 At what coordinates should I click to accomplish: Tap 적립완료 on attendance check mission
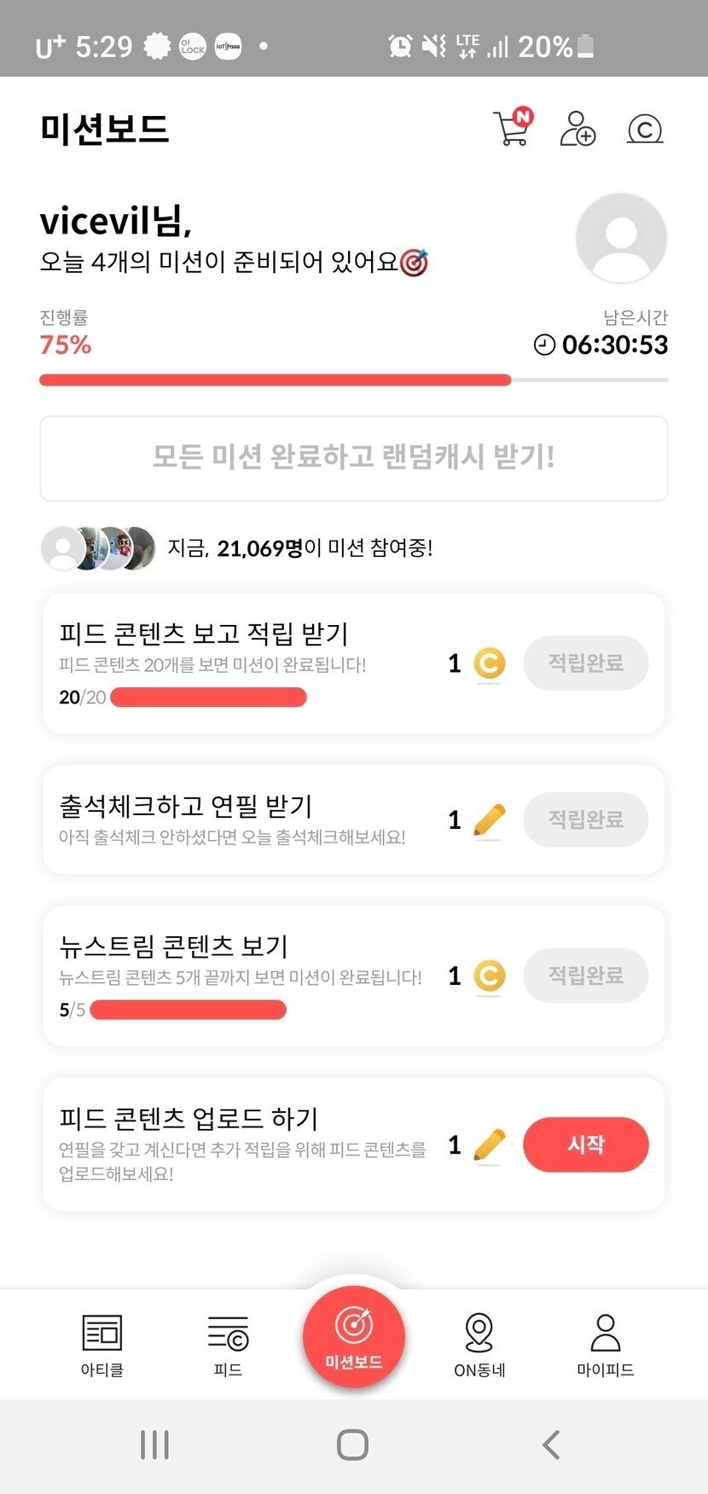pyautogui.click(x=585, y=819)
